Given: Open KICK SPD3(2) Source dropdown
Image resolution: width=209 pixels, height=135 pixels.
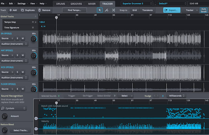Looking at the screenshot, I should pyautogui.click(x=7, y=72).
